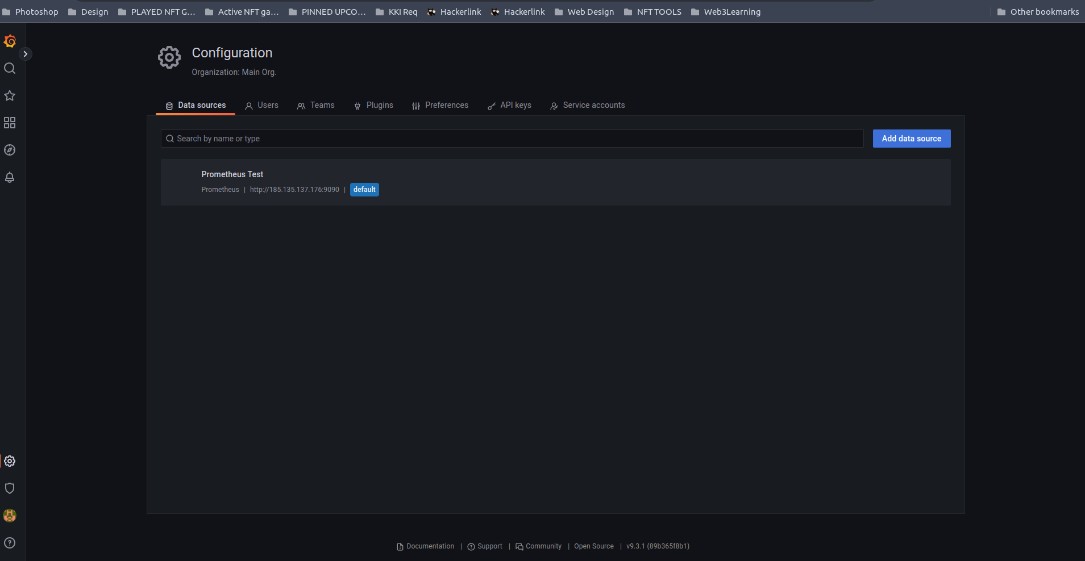The height and width of the screenshot is (561, 1085).
Task: Expand the sidebar with the chevron arrow
Action: pyautogui.click(x=26, y=53)
